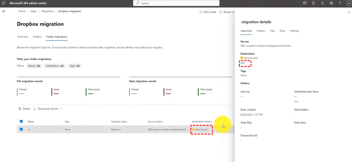
Task: Open the Status: All filter
Action: [34, 66]
